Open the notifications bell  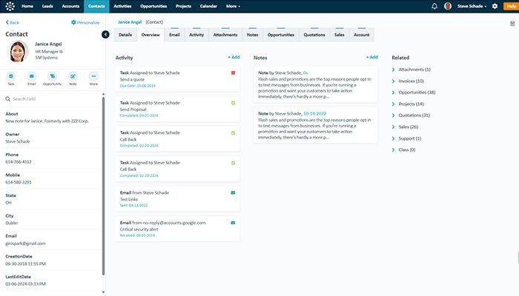(434, 6)
